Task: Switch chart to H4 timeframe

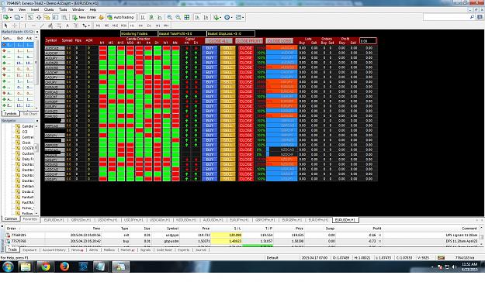Action: (x=140, y=26)
